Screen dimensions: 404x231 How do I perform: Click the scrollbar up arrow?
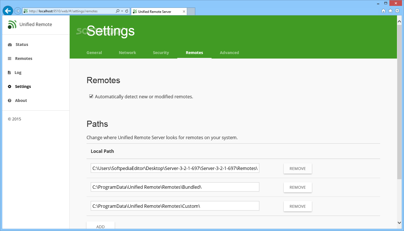400,21
